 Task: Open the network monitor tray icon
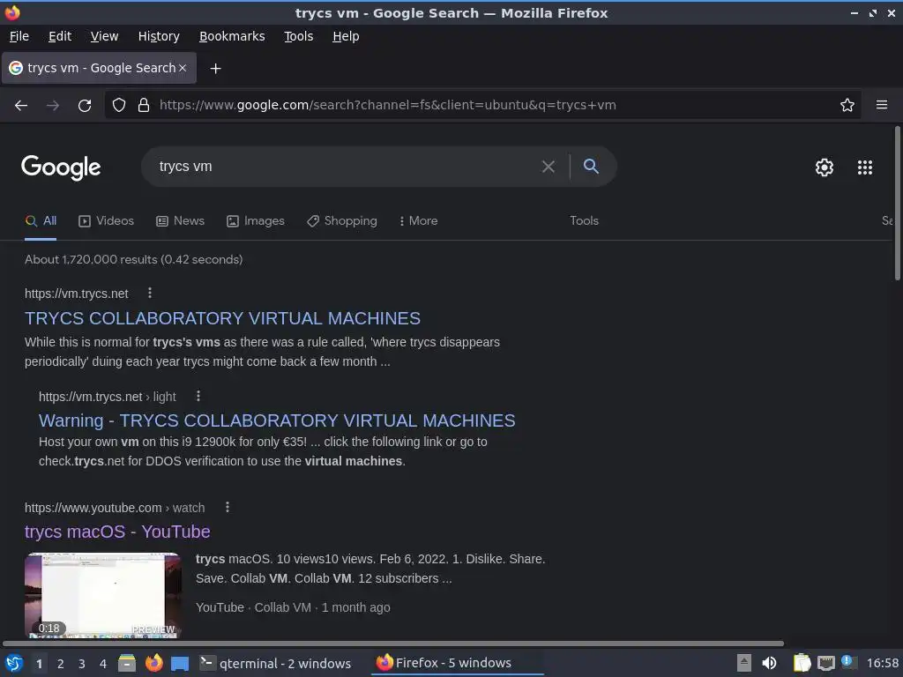tap(825, 663)
